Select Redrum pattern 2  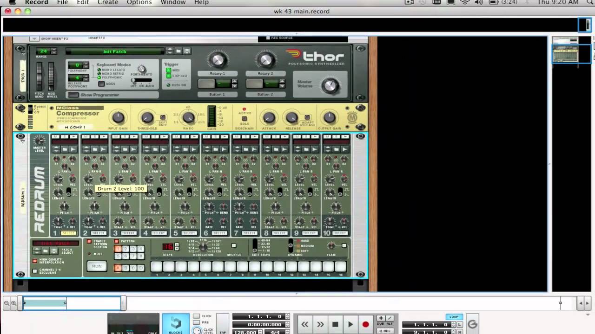pyautogui.click(x=126, y=249)
